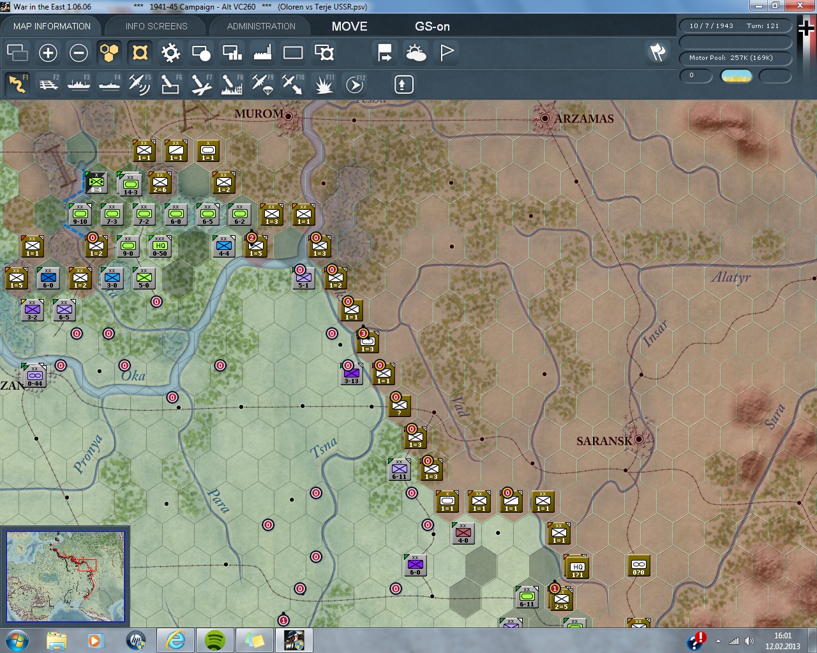
Task: Select the F11 explosion mode icon
Action: click(324, 84)
